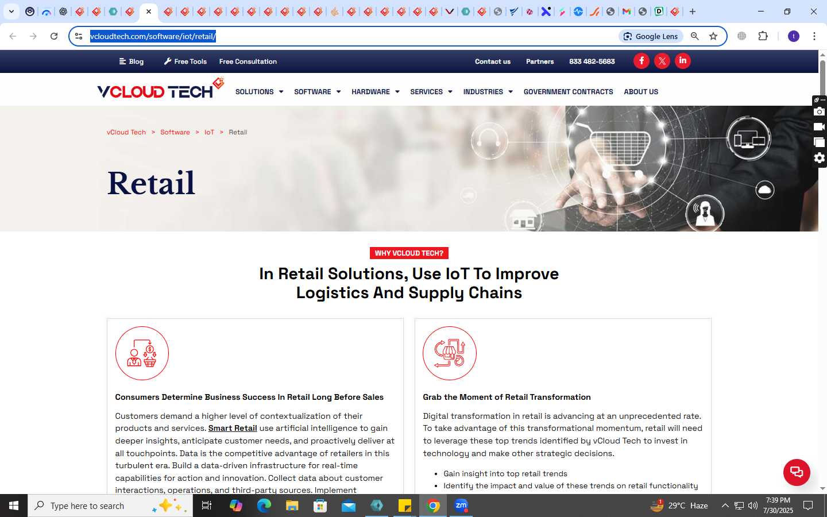
Task: Open the Smart Retail hyperlink
Action: click(x=233, y=428)
